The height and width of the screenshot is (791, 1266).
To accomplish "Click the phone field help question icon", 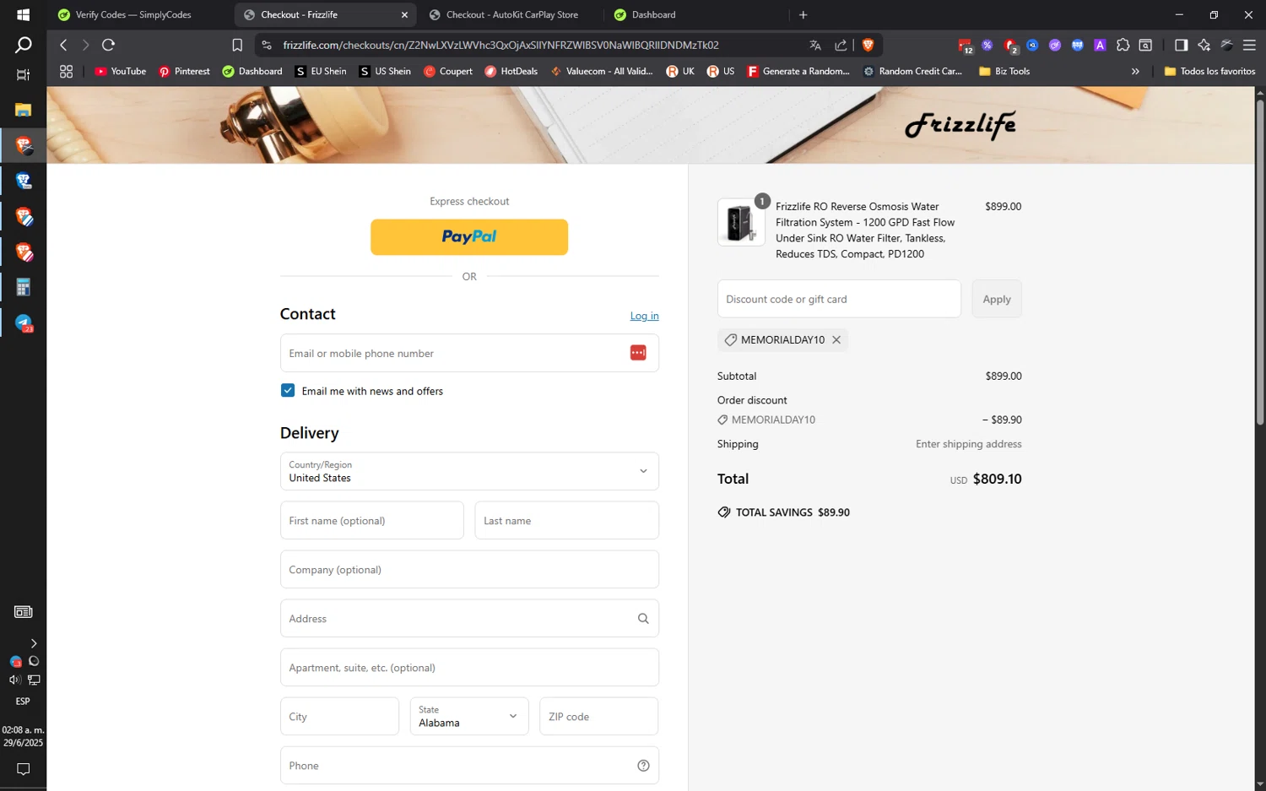I will tap(643, 766).
